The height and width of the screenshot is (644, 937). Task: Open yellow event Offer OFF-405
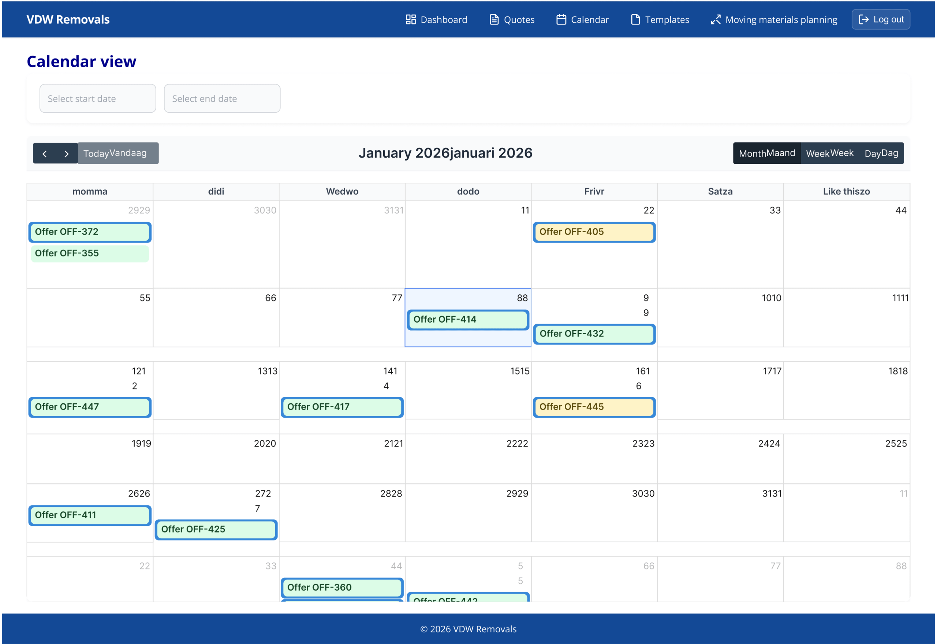(x=594, y=232)
